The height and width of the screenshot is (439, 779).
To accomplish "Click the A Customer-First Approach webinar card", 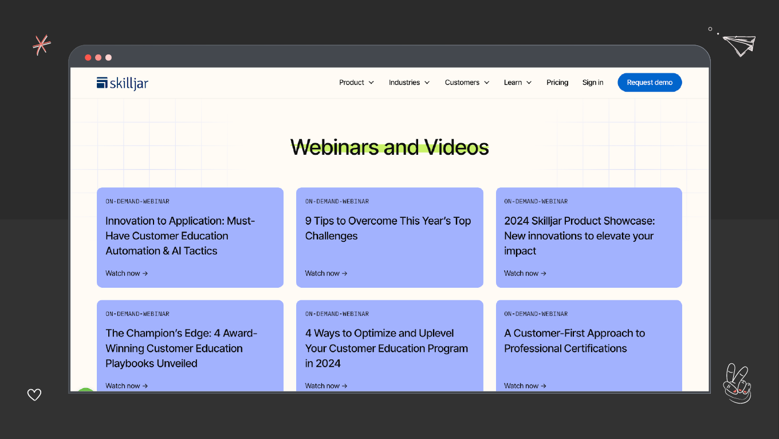I will tap(589, 344).
